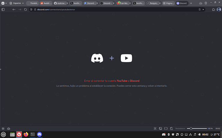Image resolution: width=222 pixels, height=138 pixels.
Task: Open the wired network tray icon
Action: tap(190, 134)
